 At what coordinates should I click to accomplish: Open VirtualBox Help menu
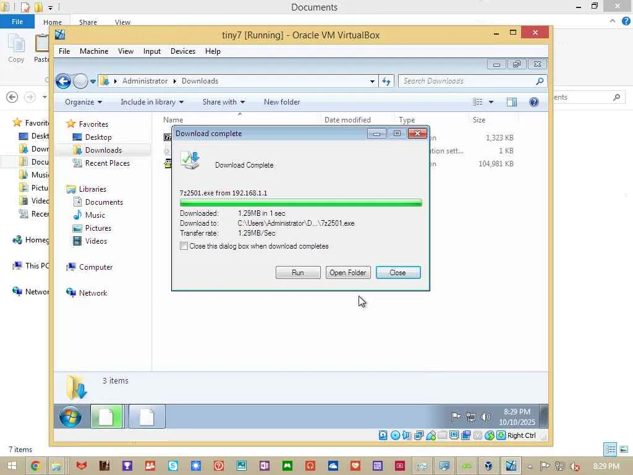pos(213,51)
